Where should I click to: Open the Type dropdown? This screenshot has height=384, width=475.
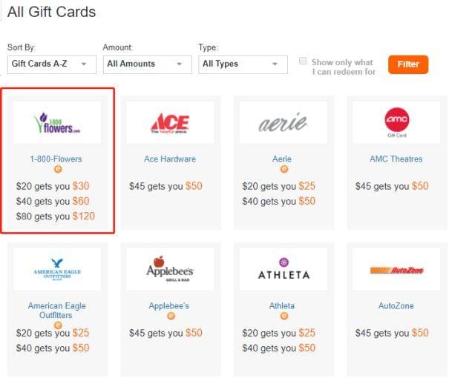tap(243, 64)
